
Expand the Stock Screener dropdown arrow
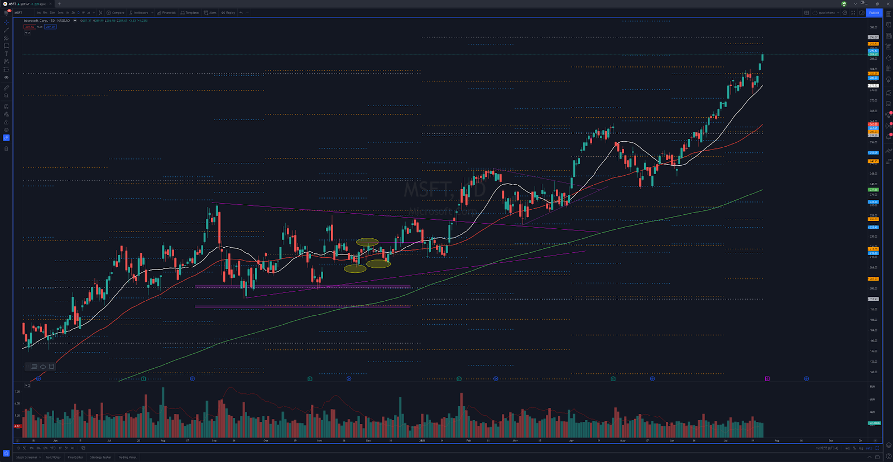pyautogui.click(x=40, y=457)
